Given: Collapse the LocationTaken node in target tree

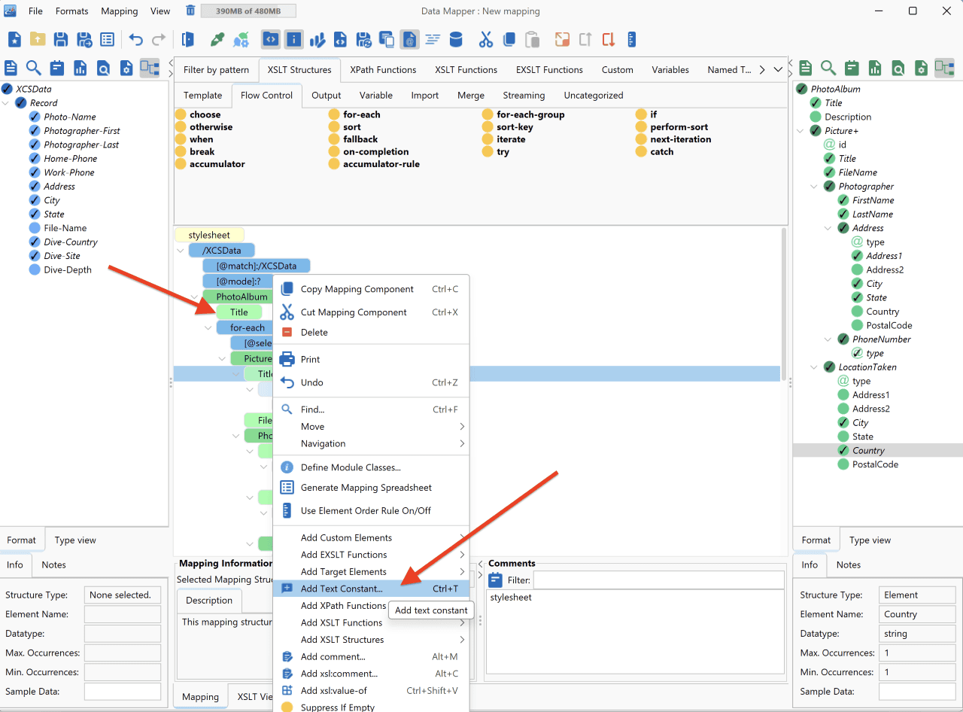Looking at the screenshot, I should pyautogui.click(x=815, y=367).
